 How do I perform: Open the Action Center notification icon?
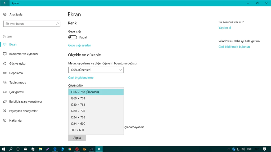pos(264,149)
